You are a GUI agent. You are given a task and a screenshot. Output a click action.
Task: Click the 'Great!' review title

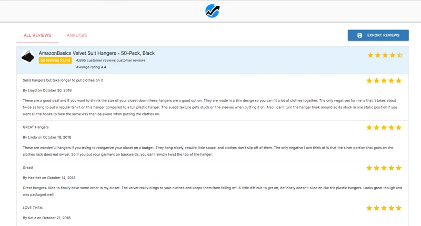click(28, 168)
